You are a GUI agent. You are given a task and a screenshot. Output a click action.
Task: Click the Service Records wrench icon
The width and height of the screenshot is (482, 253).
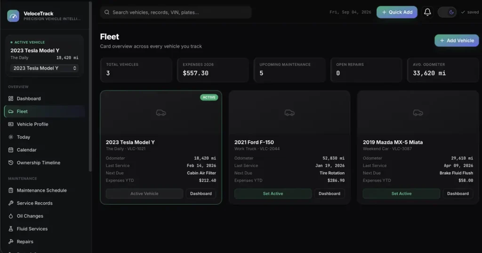pos(11,203)
